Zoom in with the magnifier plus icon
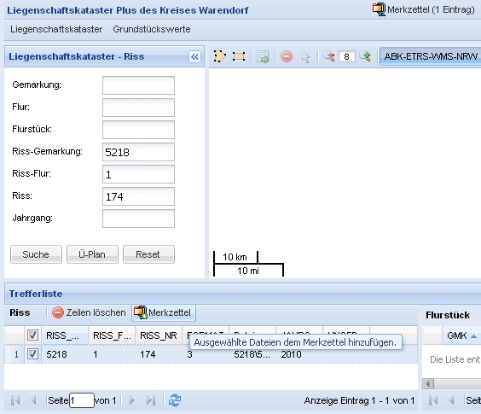This screenshot has height=414, width=481. [365, 56]
